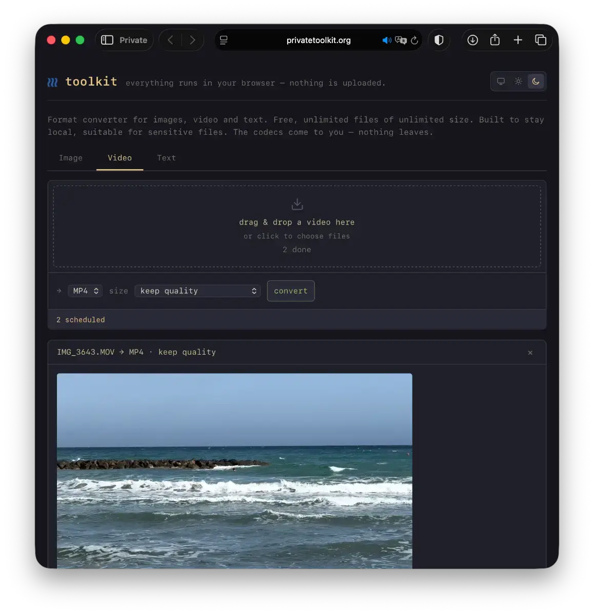
Task: Click the video drop zone download icon
Action: (x=298, y=204)
